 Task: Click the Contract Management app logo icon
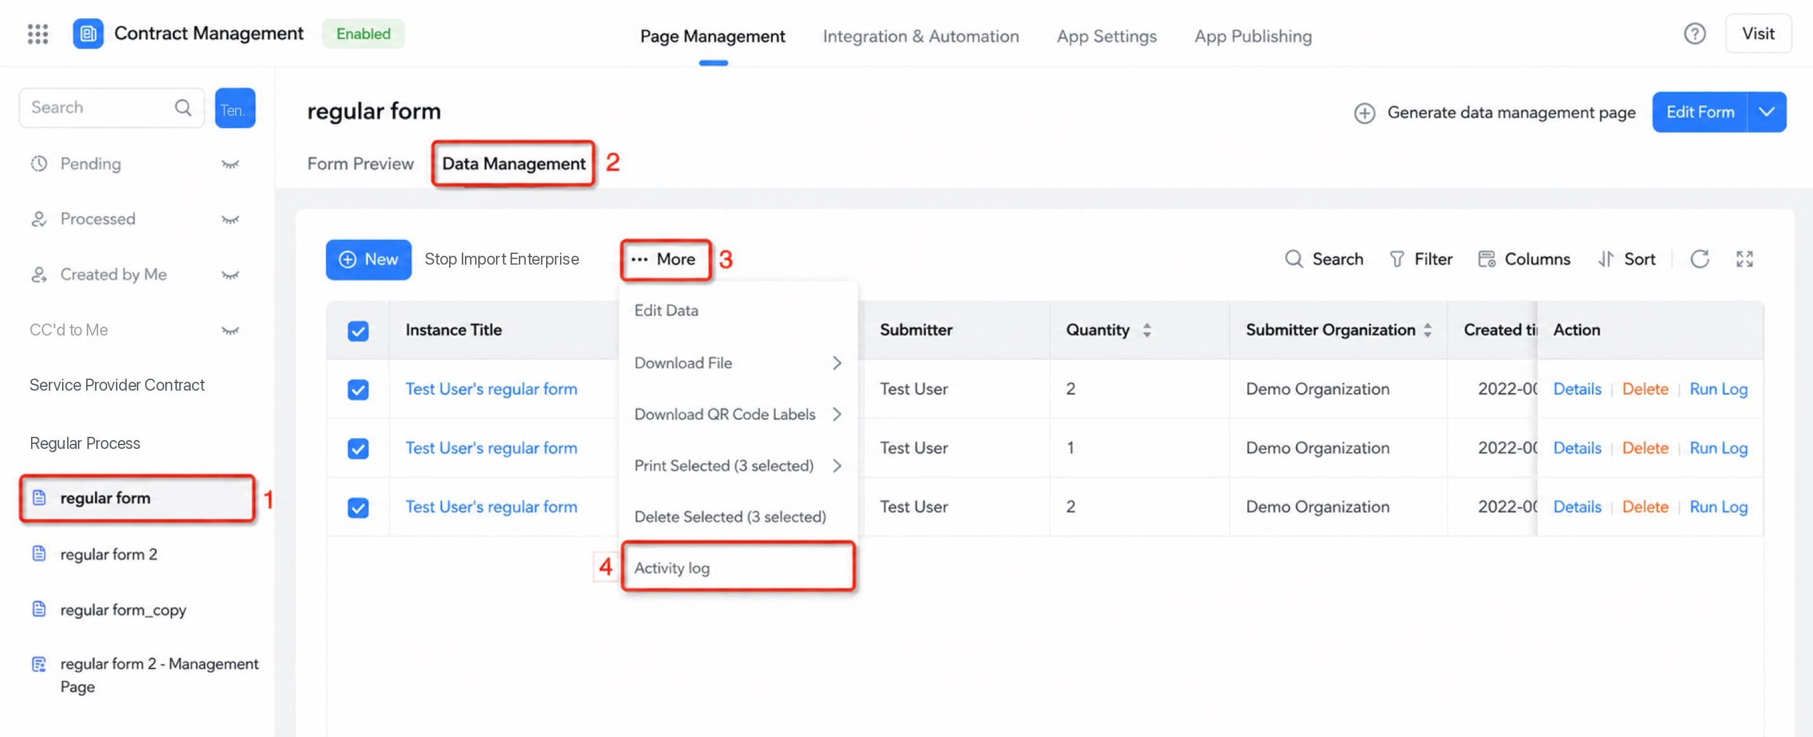click(88, 34)
